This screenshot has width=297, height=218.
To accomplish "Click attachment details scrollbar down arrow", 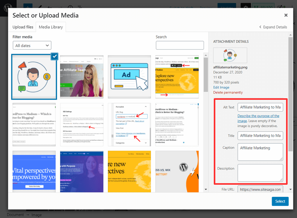I will [x=290, y=189].
